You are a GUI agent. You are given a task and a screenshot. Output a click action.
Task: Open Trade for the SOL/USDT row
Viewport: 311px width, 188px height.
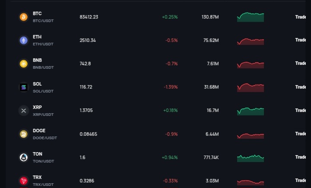coord(300,87)
